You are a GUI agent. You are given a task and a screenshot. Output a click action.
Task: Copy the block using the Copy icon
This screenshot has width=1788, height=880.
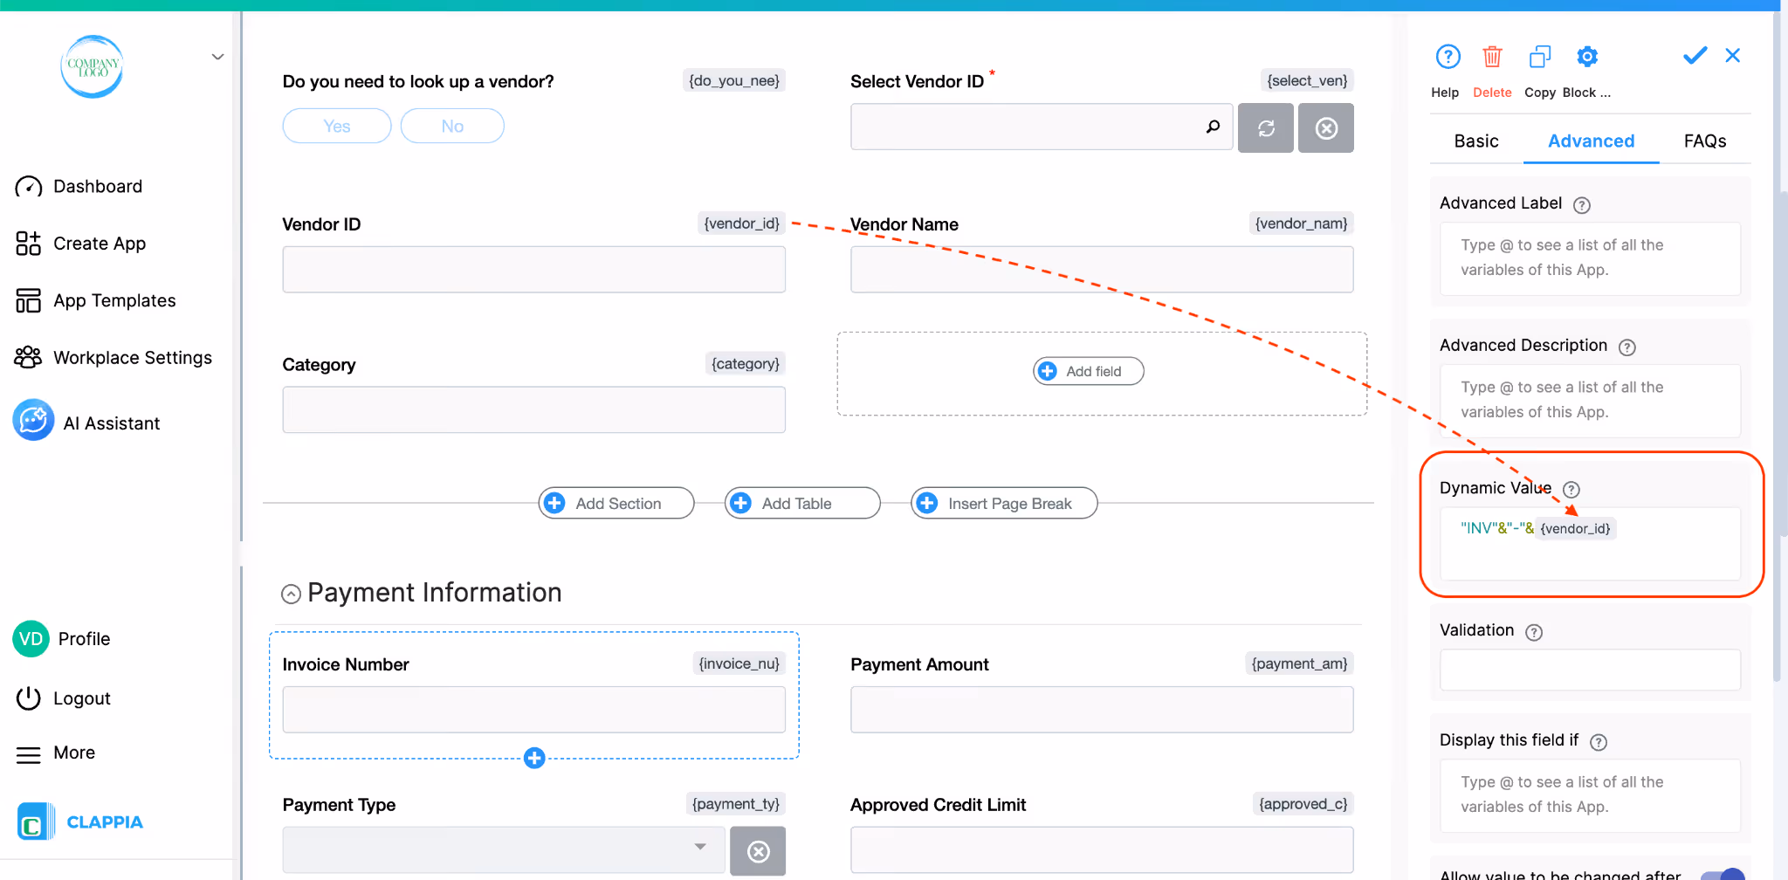(x=1540, y=57)
